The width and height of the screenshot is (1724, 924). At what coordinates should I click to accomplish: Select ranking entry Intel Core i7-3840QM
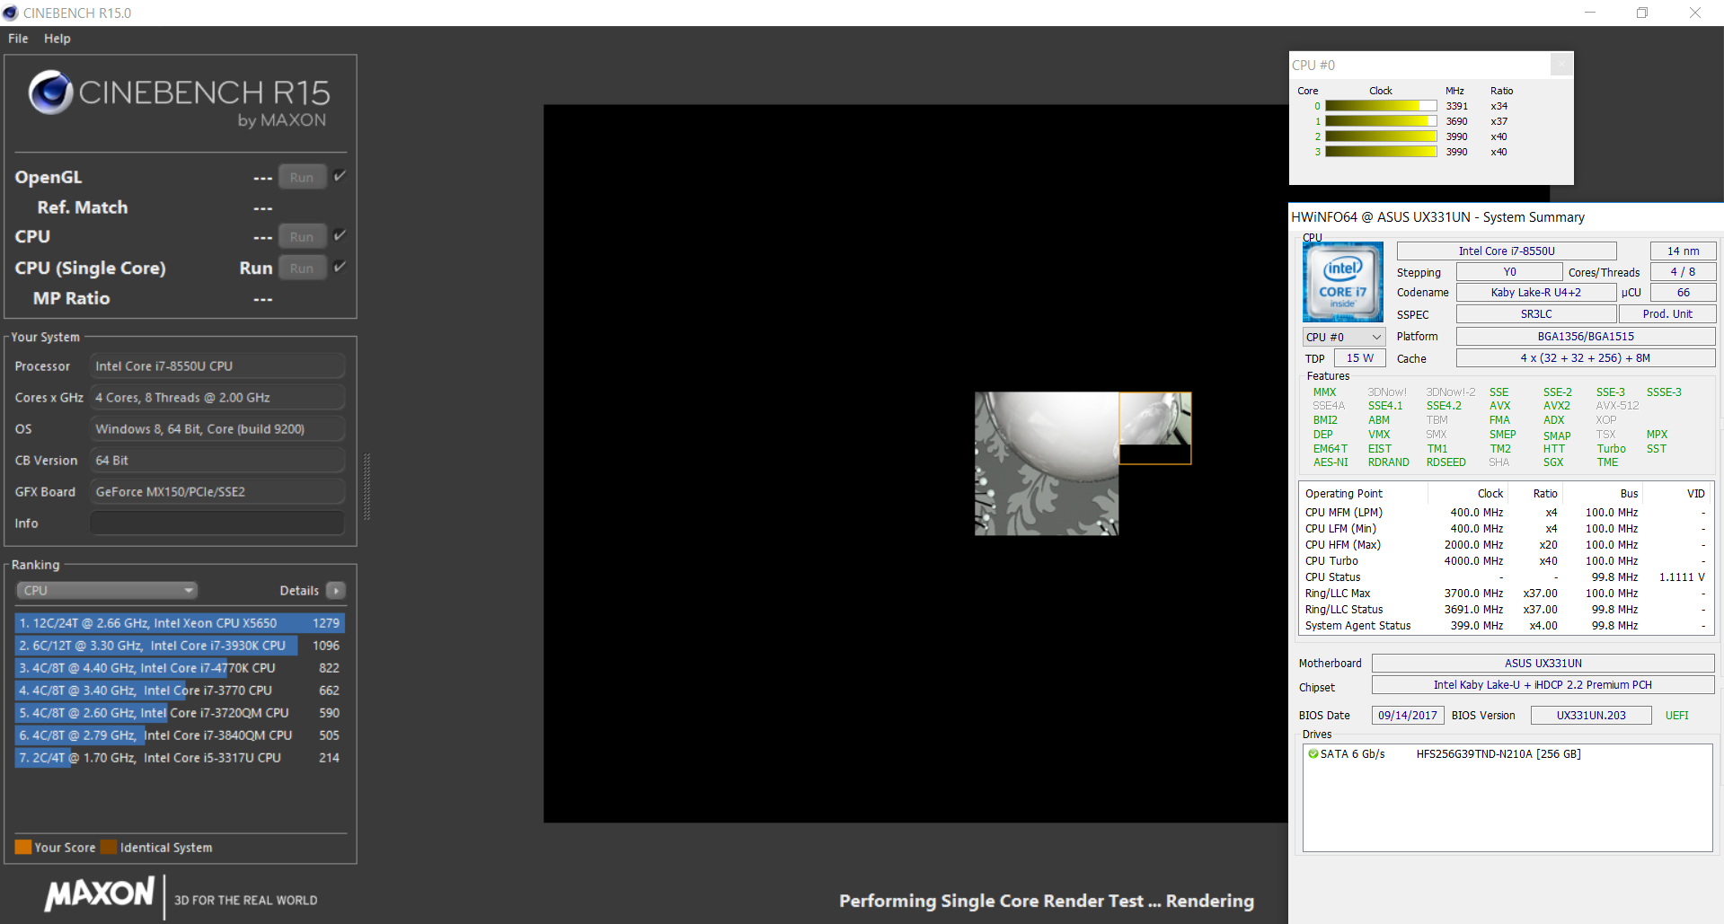[180, 735]
